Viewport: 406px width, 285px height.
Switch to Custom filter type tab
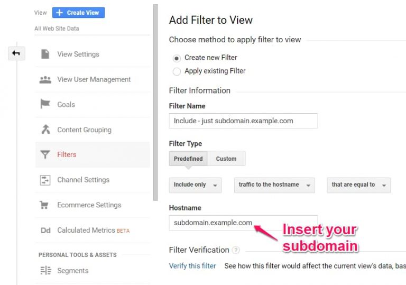pyautogui.click(x=226, y=159)
